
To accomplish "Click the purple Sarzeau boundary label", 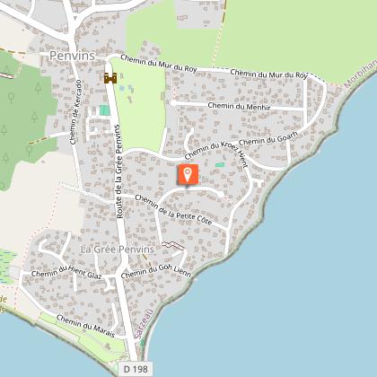I will point(144,324).
